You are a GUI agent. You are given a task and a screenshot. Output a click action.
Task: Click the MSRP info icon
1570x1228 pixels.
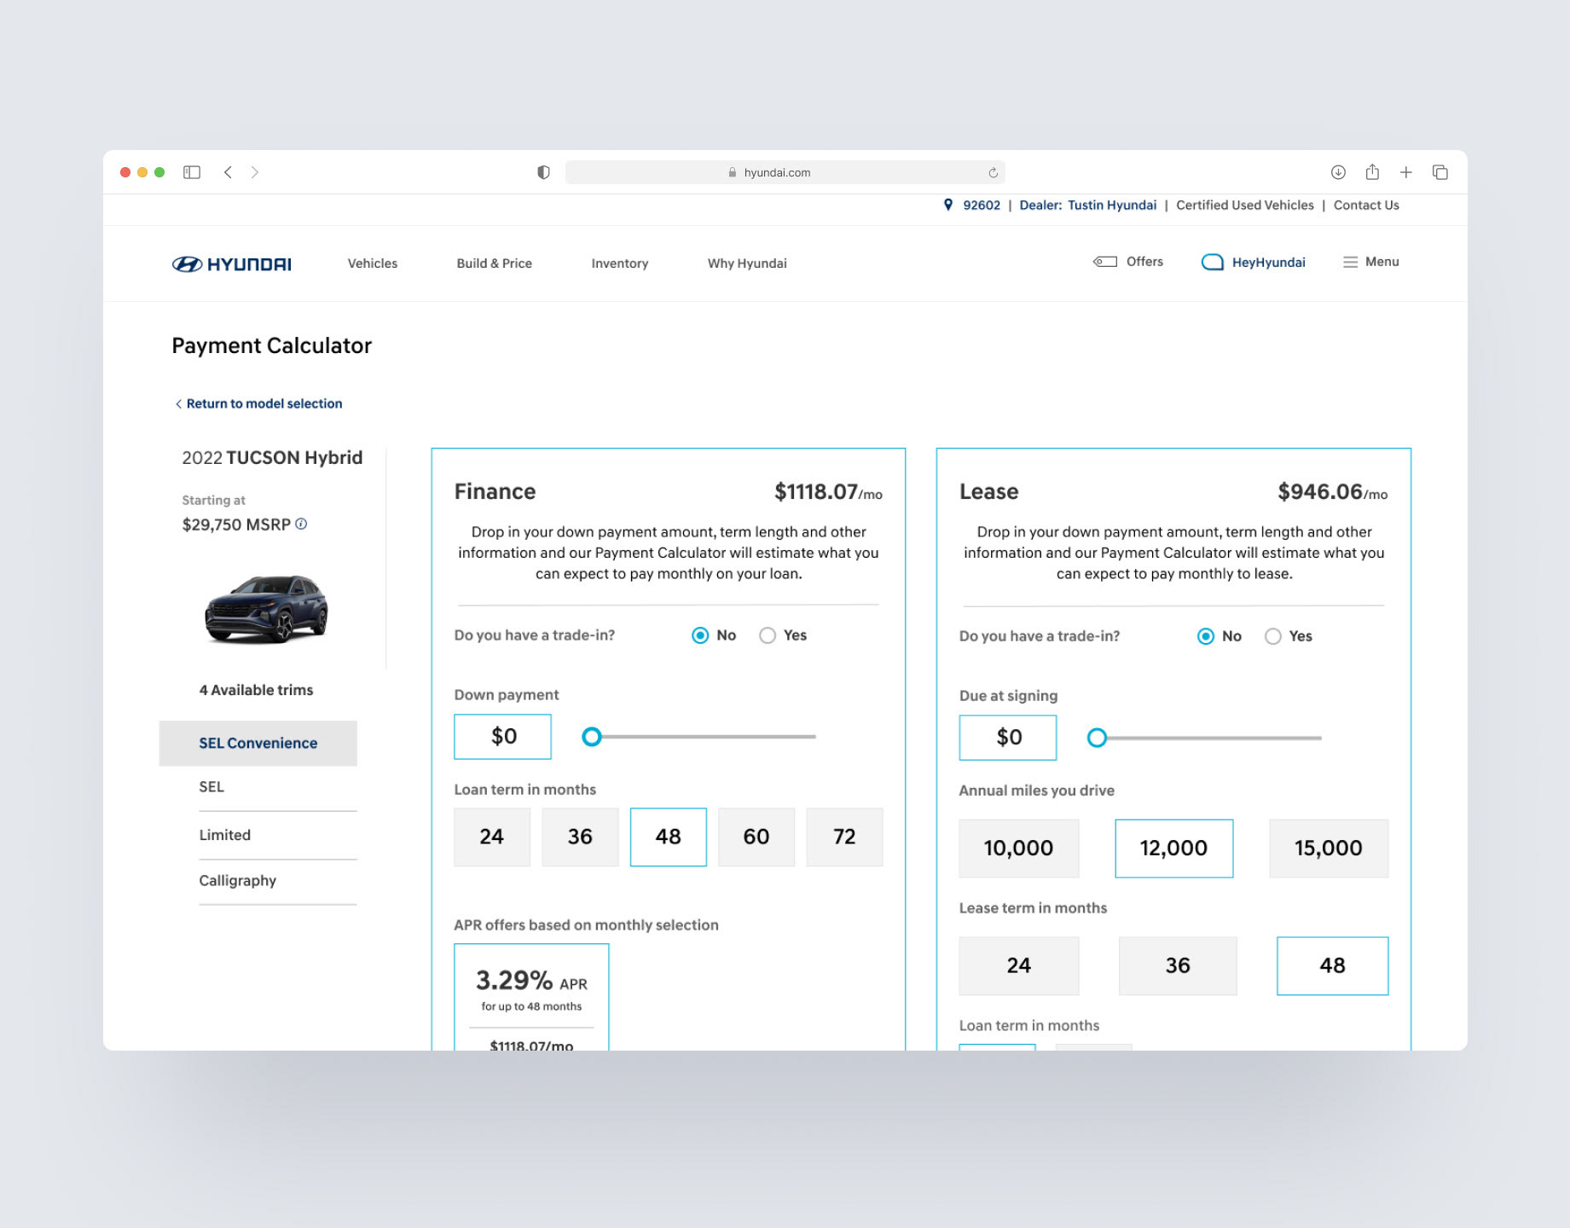(x=301, y=524)
